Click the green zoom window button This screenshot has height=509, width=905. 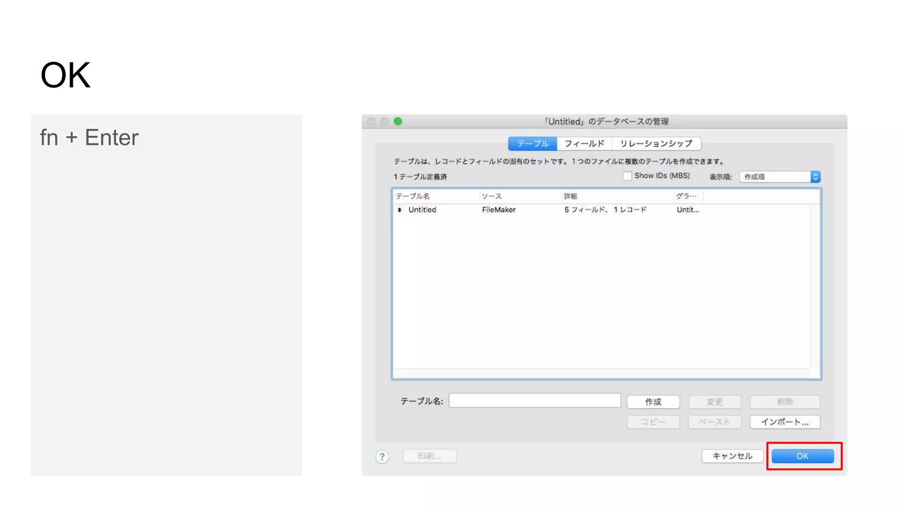pos(398,122)
